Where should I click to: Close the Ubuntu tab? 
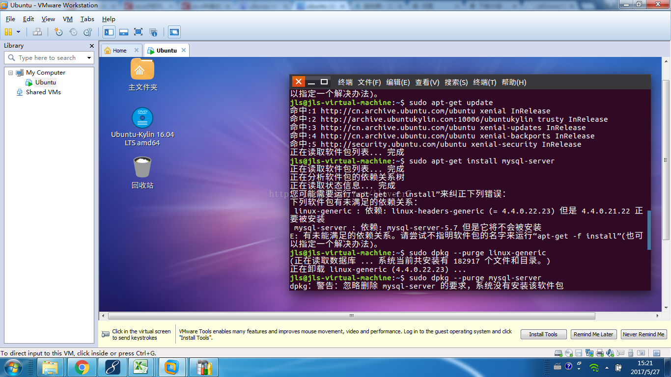(x=184, y=50)
